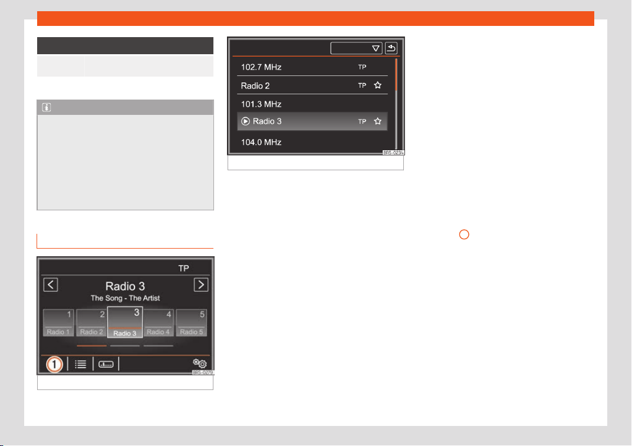Choose preset 1 Radio 1
This screenshot has width=632, height=446.
[58, 322]
